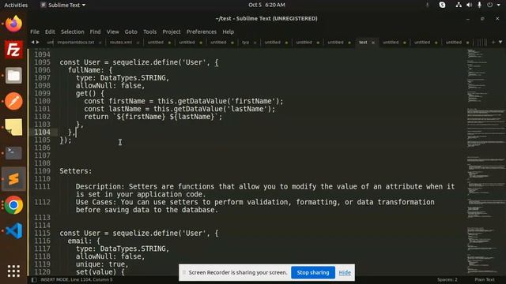Launch Google Chrome from the dock
Viewport: 506px width, 284px height.
[13, 205]
